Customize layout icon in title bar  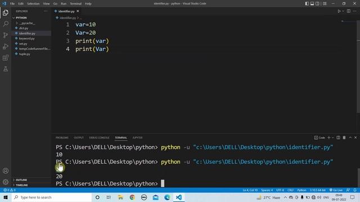point(325,3)
